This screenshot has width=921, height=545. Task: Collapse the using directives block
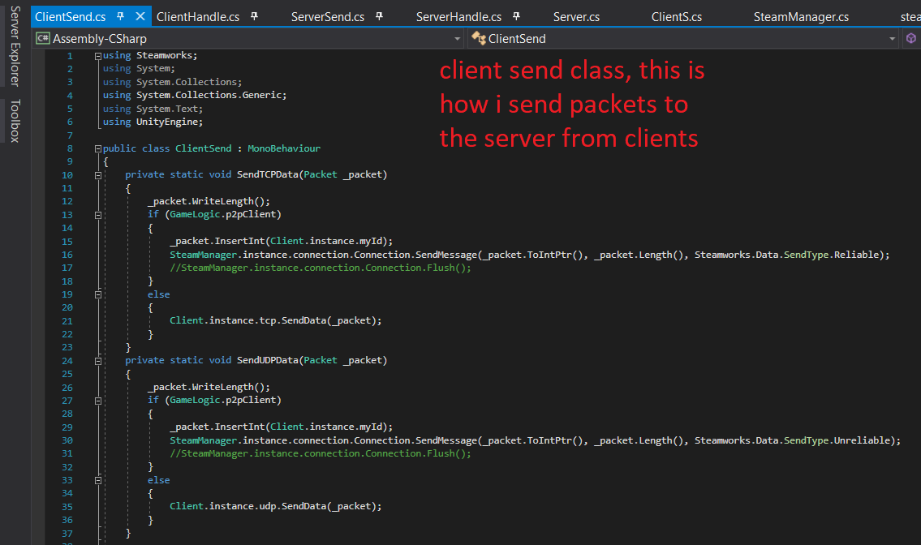coord(97,54)
